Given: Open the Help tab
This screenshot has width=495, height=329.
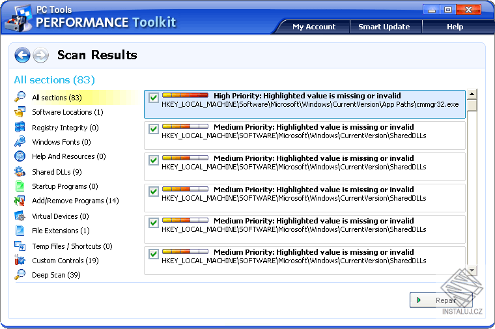Looking at the screenshot, I should tap(455, 27).
